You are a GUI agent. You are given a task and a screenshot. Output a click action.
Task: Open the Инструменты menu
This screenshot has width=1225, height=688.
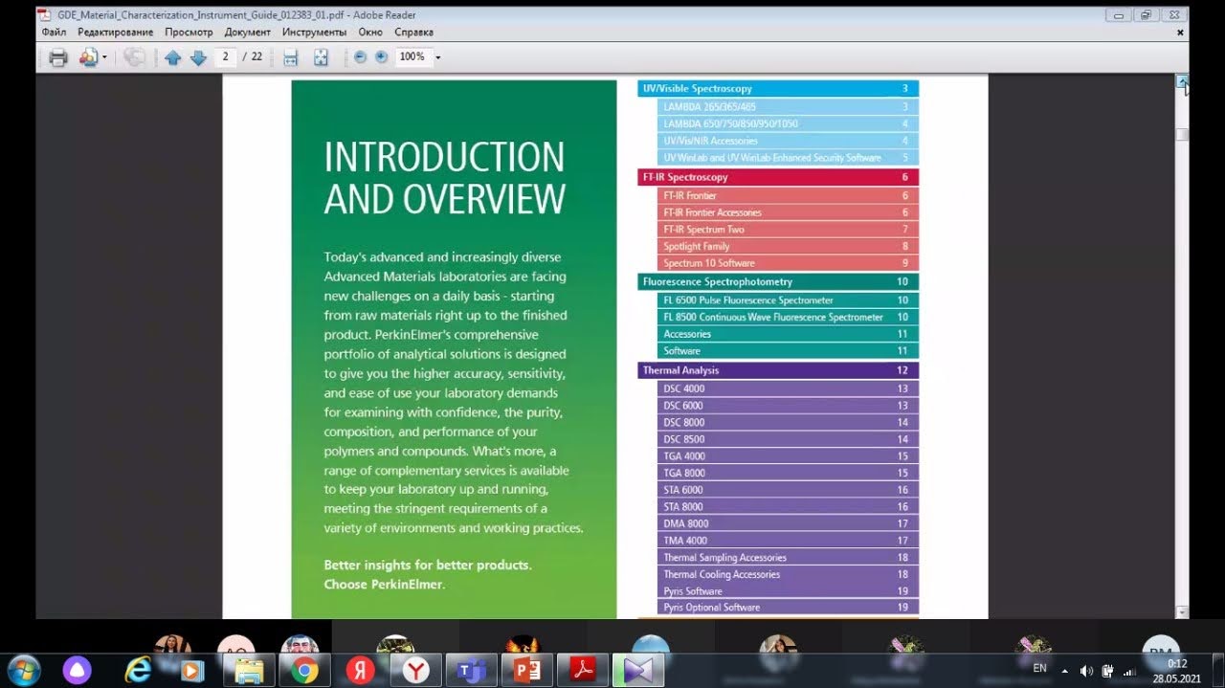(314, 32)
